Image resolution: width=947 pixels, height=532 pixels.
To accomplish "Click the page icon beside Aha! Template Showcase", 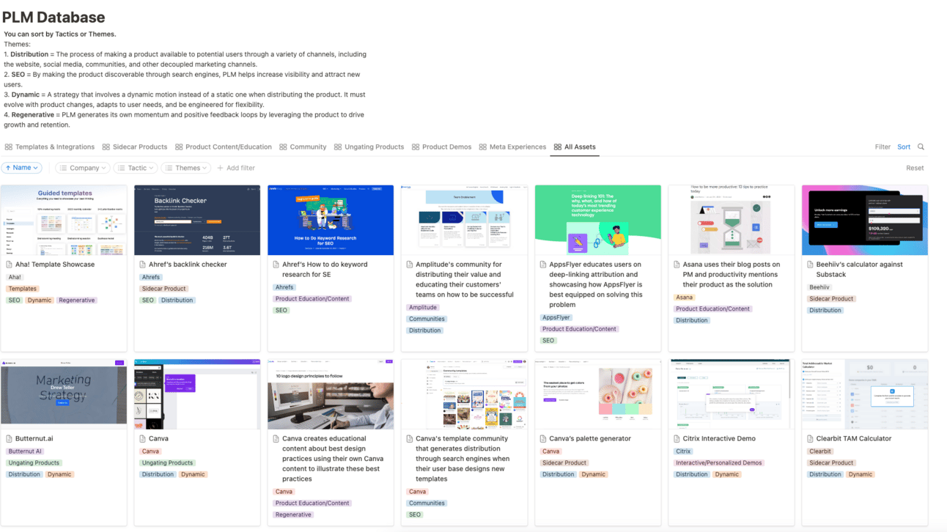I will (x=10, y=265).
